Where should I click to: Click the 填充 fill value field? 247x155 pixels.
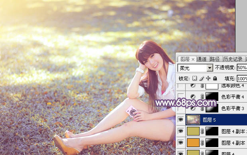[242, 78]
